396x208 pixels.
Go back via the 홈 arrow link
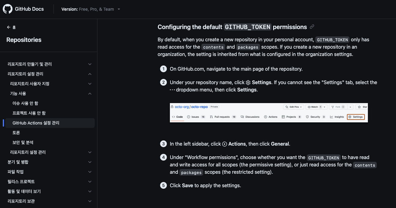tap(11, 27)
